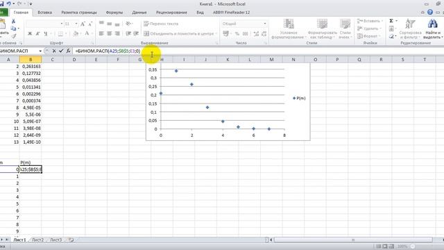Open the Вставка ribbon tab
This screenshot has height=250, width=444.
tap(44, 12)
